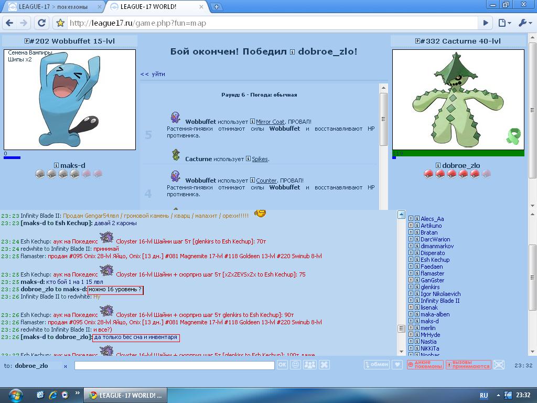Image resolution: width=537 pixels, height=403 pixels.
Task: Click exclamation icon next to Bratan
Action: (x=411, y=232)
